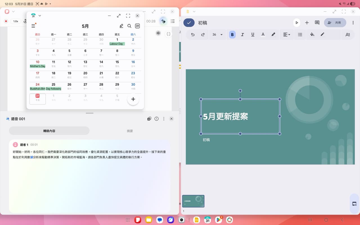360x225 pixels.
Task: Open voice recorder window app dropdown chevron
Action: click(x=13, y=12)
